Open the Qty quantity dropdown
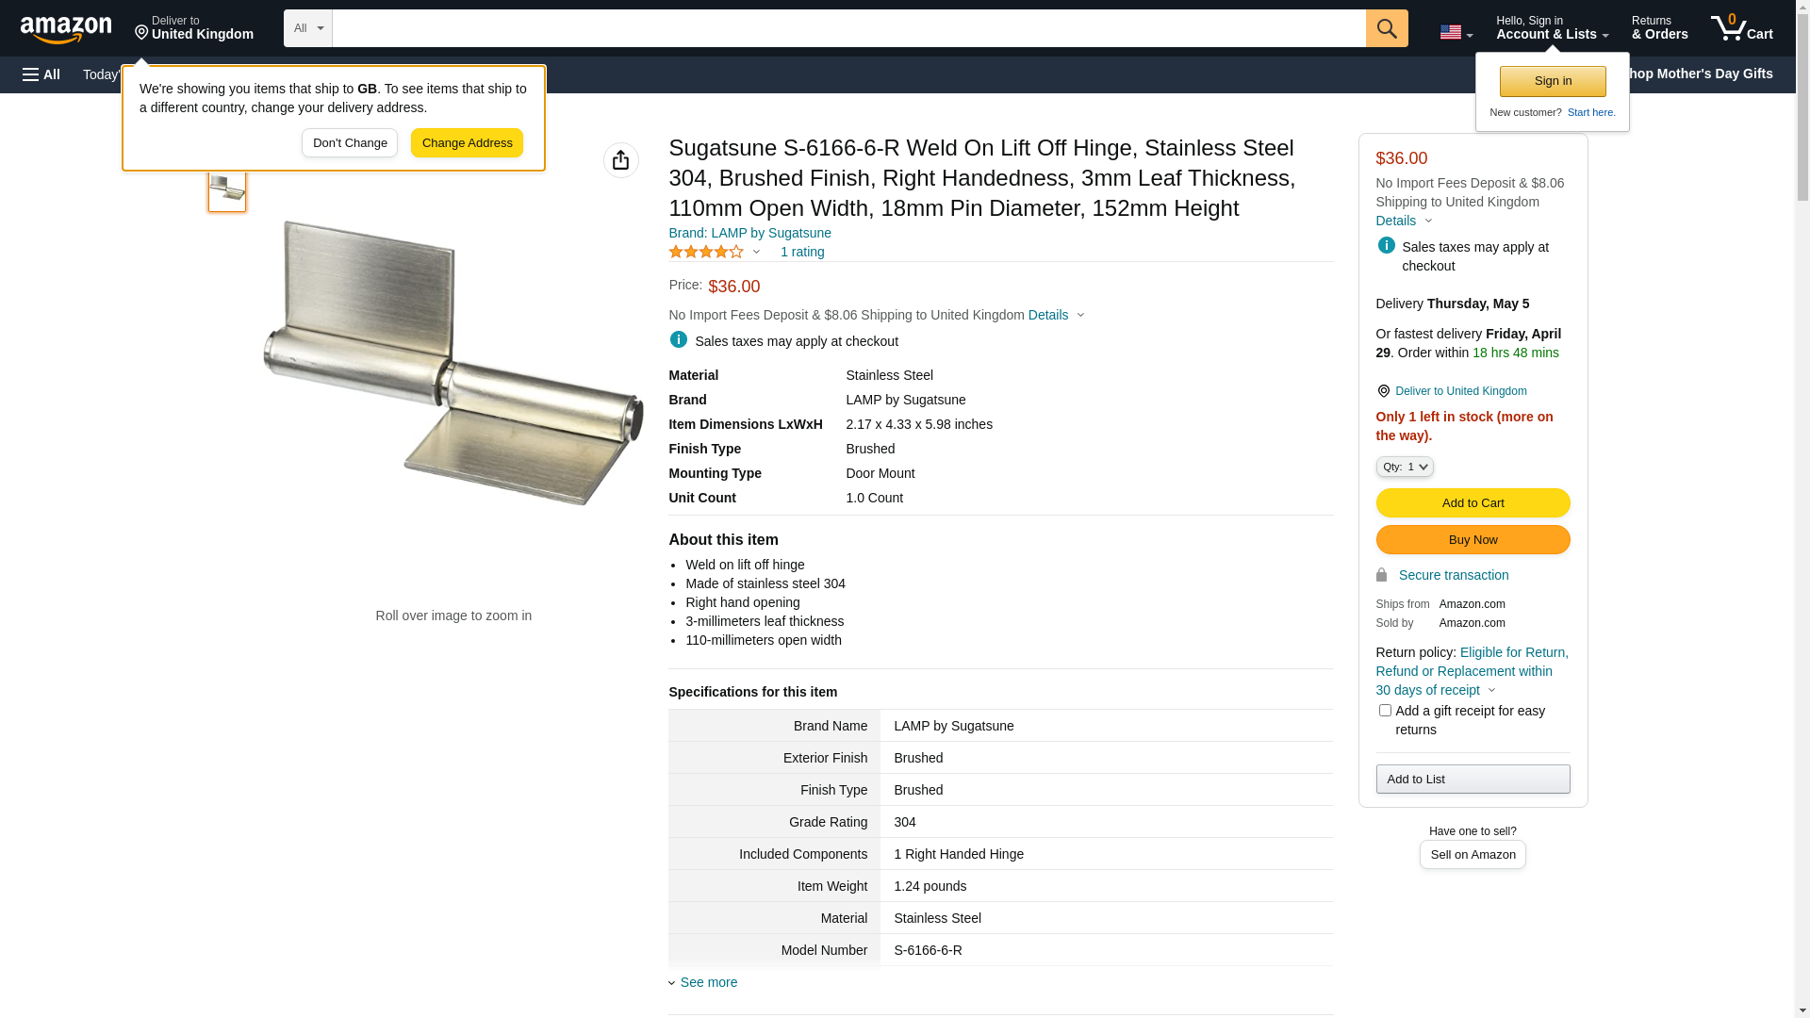The height and width of the screenshot is (1018, 1810). pyautogui.click(x=1405, y=467)
